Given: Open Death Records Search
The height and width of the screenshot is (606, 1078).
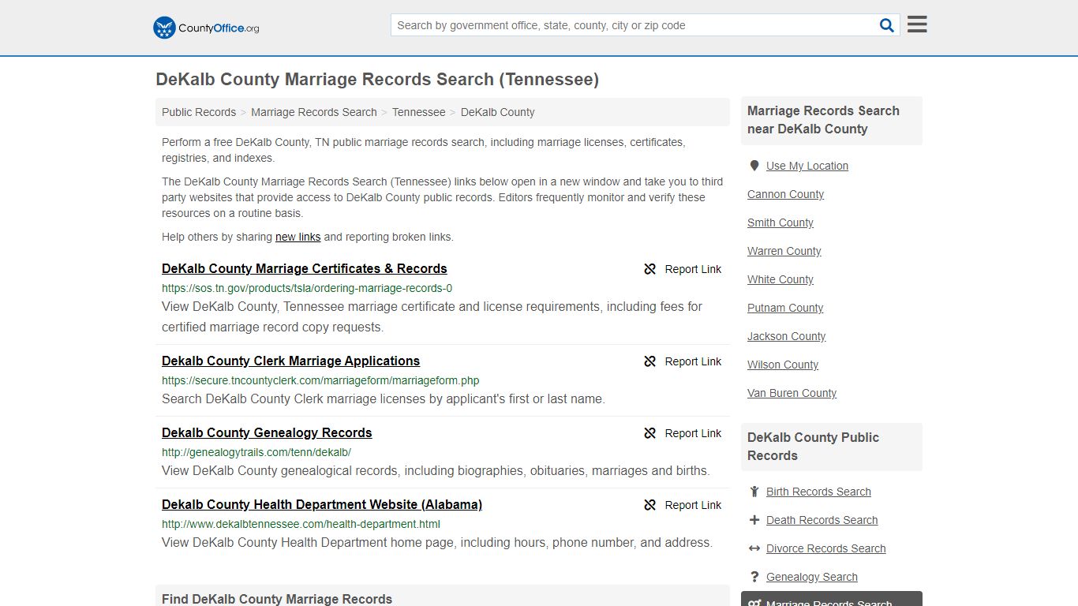Looking at the screenshot, I should tap(822, 520).
